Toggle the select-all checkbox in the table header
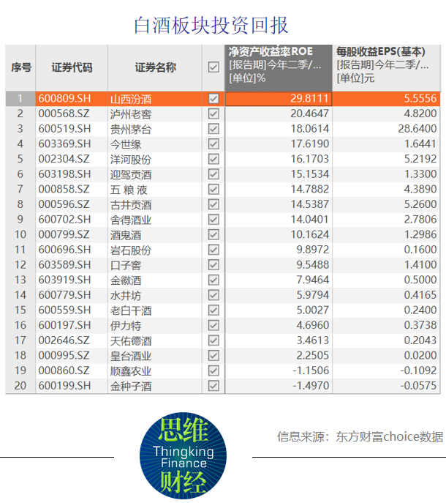This screenshot has width=446, height=503. [213, 67]
